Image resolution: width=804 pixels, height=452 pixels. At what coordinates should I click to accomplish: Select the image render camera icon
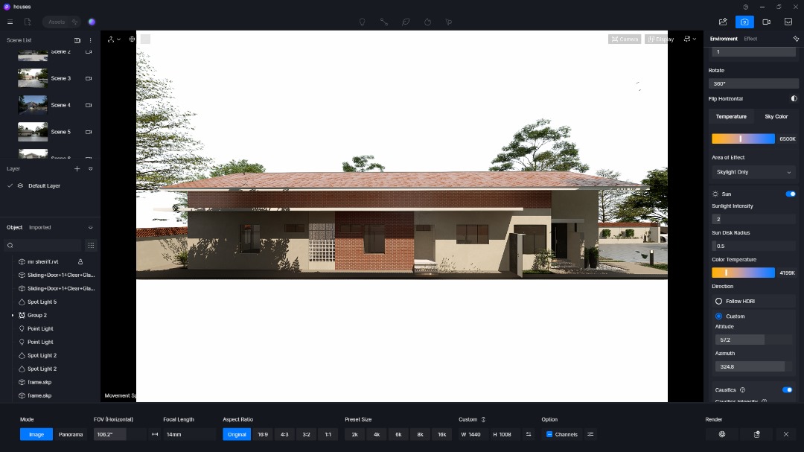pyautogui.click(x=744, y=22)
